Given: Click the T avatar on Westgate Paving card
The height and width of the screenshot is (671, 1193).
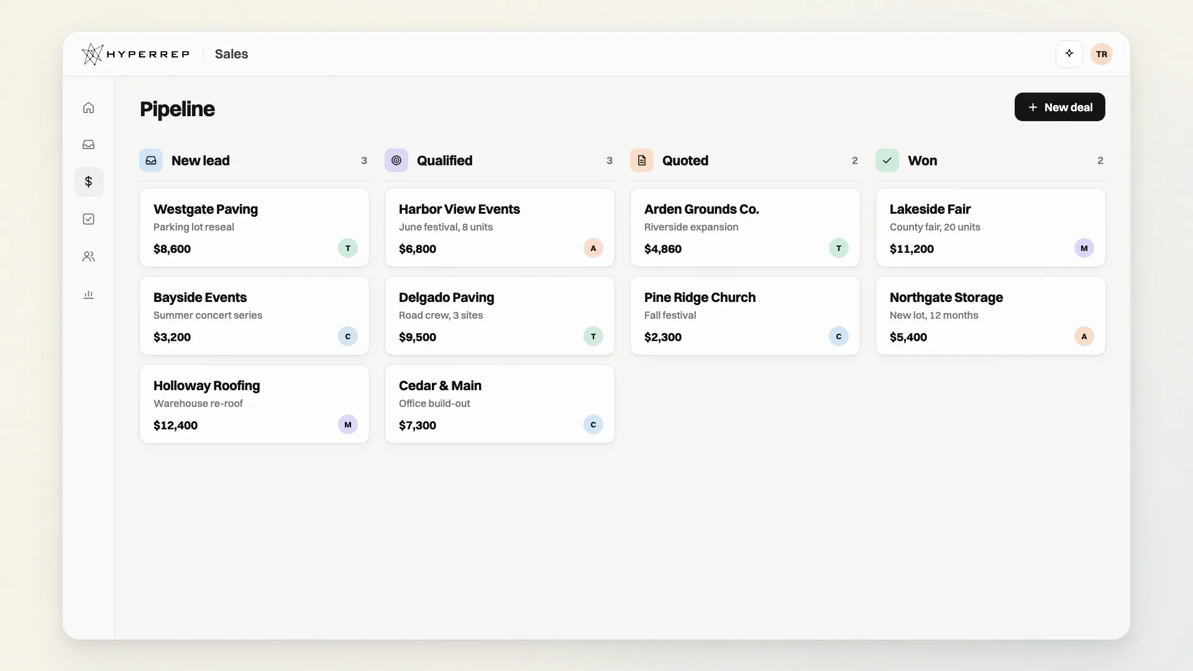Looking at the screenshot, I should pos(348,248).
